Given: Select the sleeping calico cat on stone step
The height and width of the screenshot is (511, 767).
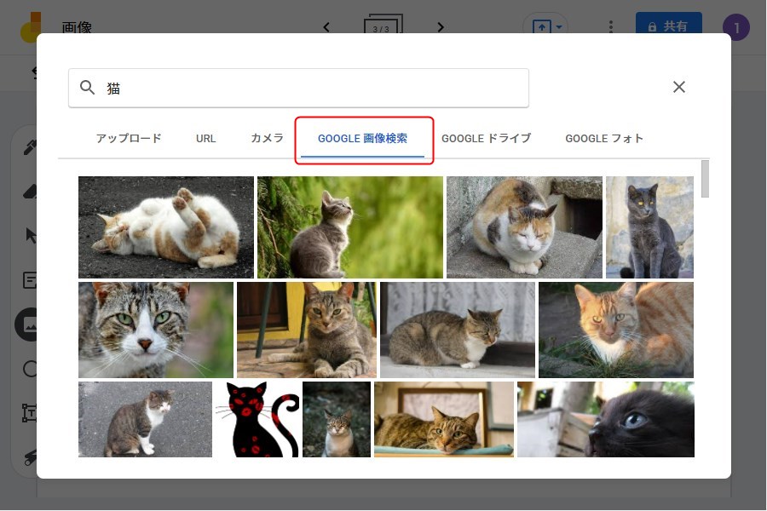Looking at the screenshot, I should pyautogui.click(x=524, y=227).
